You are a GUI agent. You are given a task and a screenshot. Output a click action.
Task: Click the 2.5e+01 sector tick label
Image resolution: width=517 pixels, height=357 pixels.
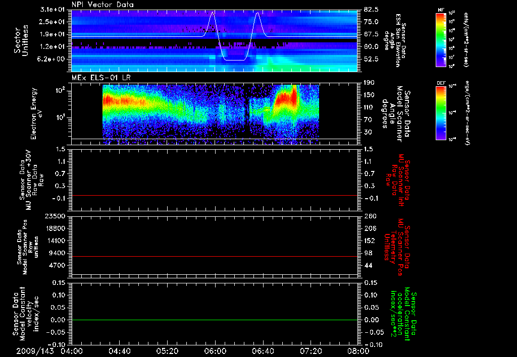53,22
